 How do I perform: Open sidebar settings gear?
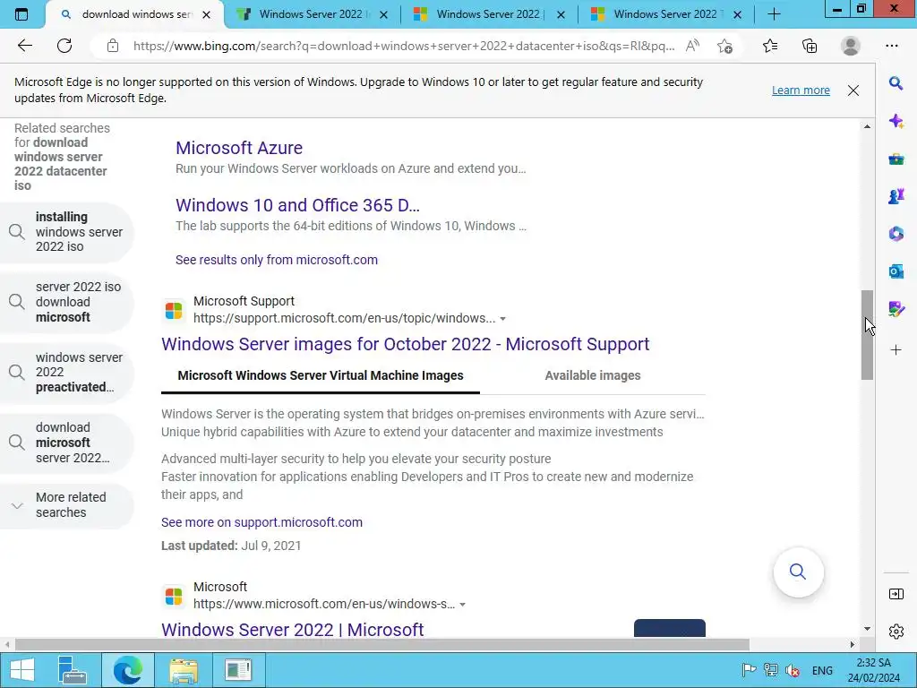click(896, 632)
